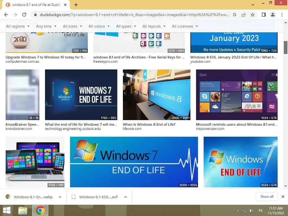Click the forward navigation arrow

coord(15,15)
